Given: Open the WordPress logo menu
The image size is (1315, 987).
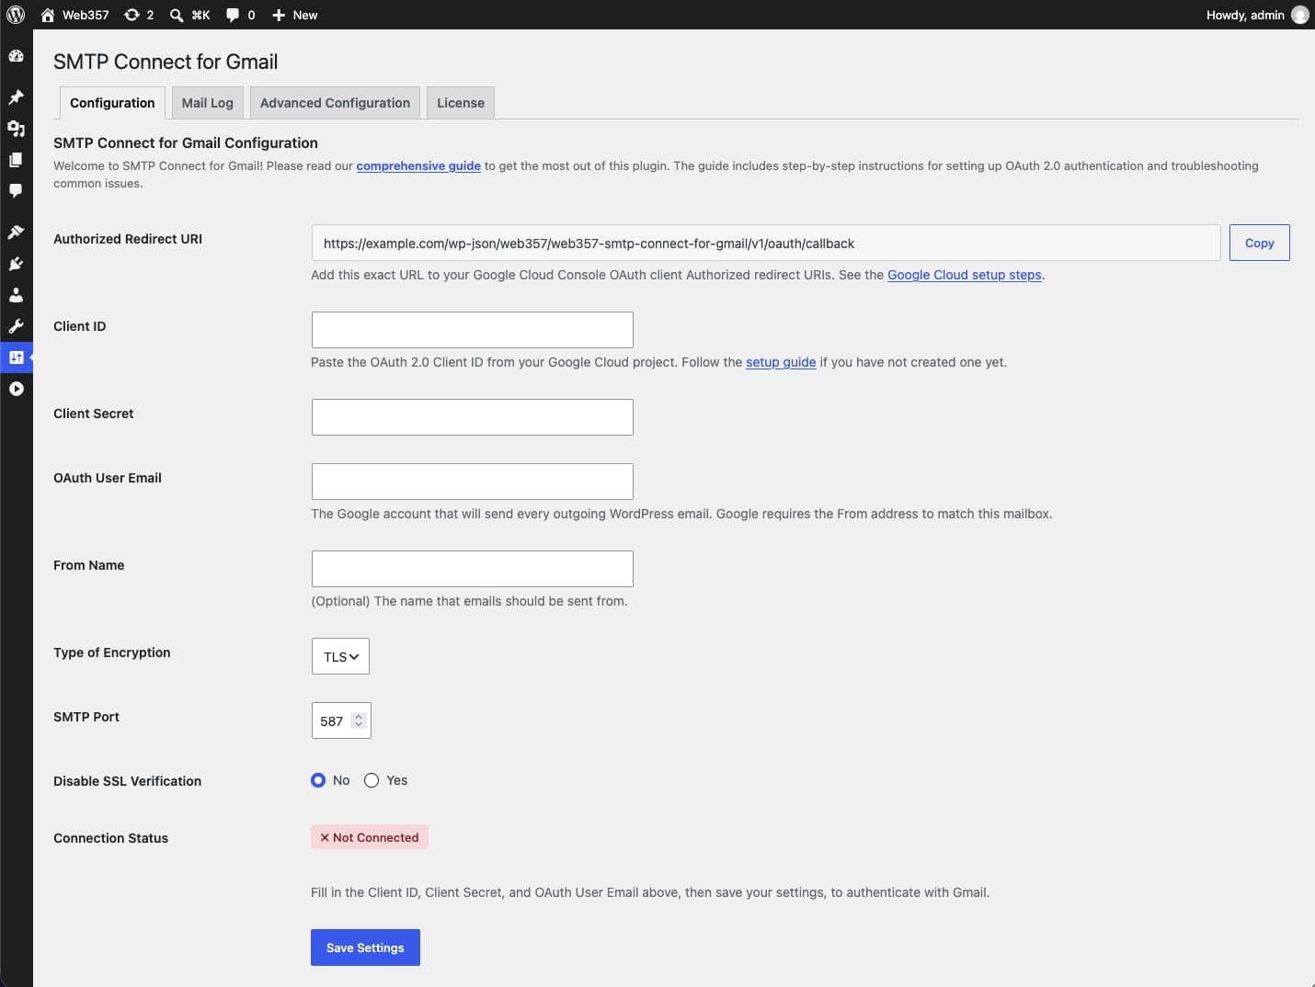Looking at the screenshot, I should click(x=16, y=15).
